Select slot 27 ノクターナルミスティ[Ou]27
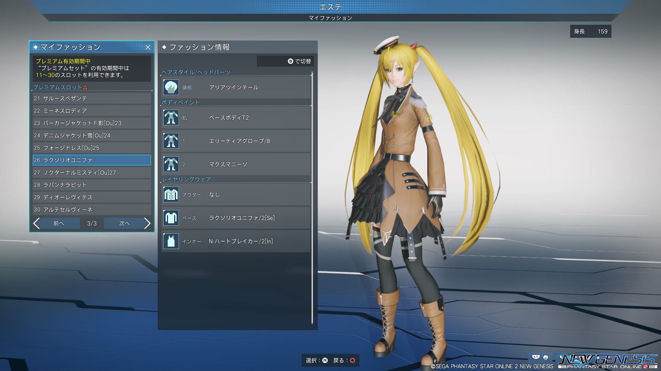 (92, 172)
